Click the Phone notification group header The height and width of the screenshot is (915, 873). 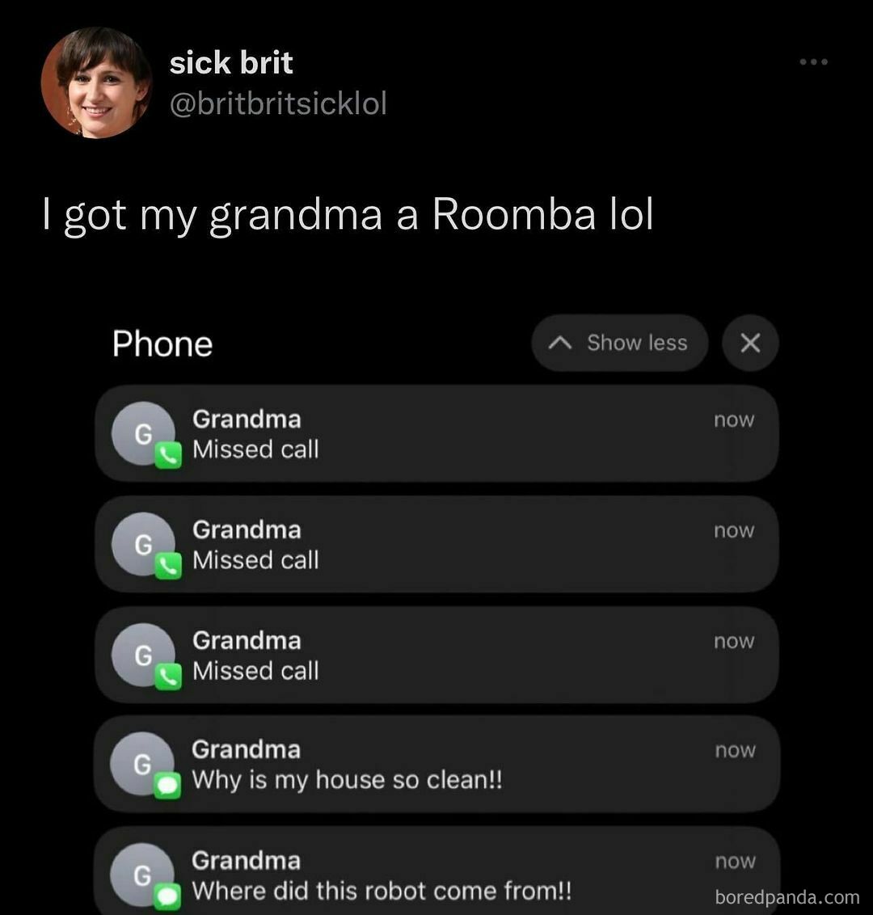coord(162,343)
